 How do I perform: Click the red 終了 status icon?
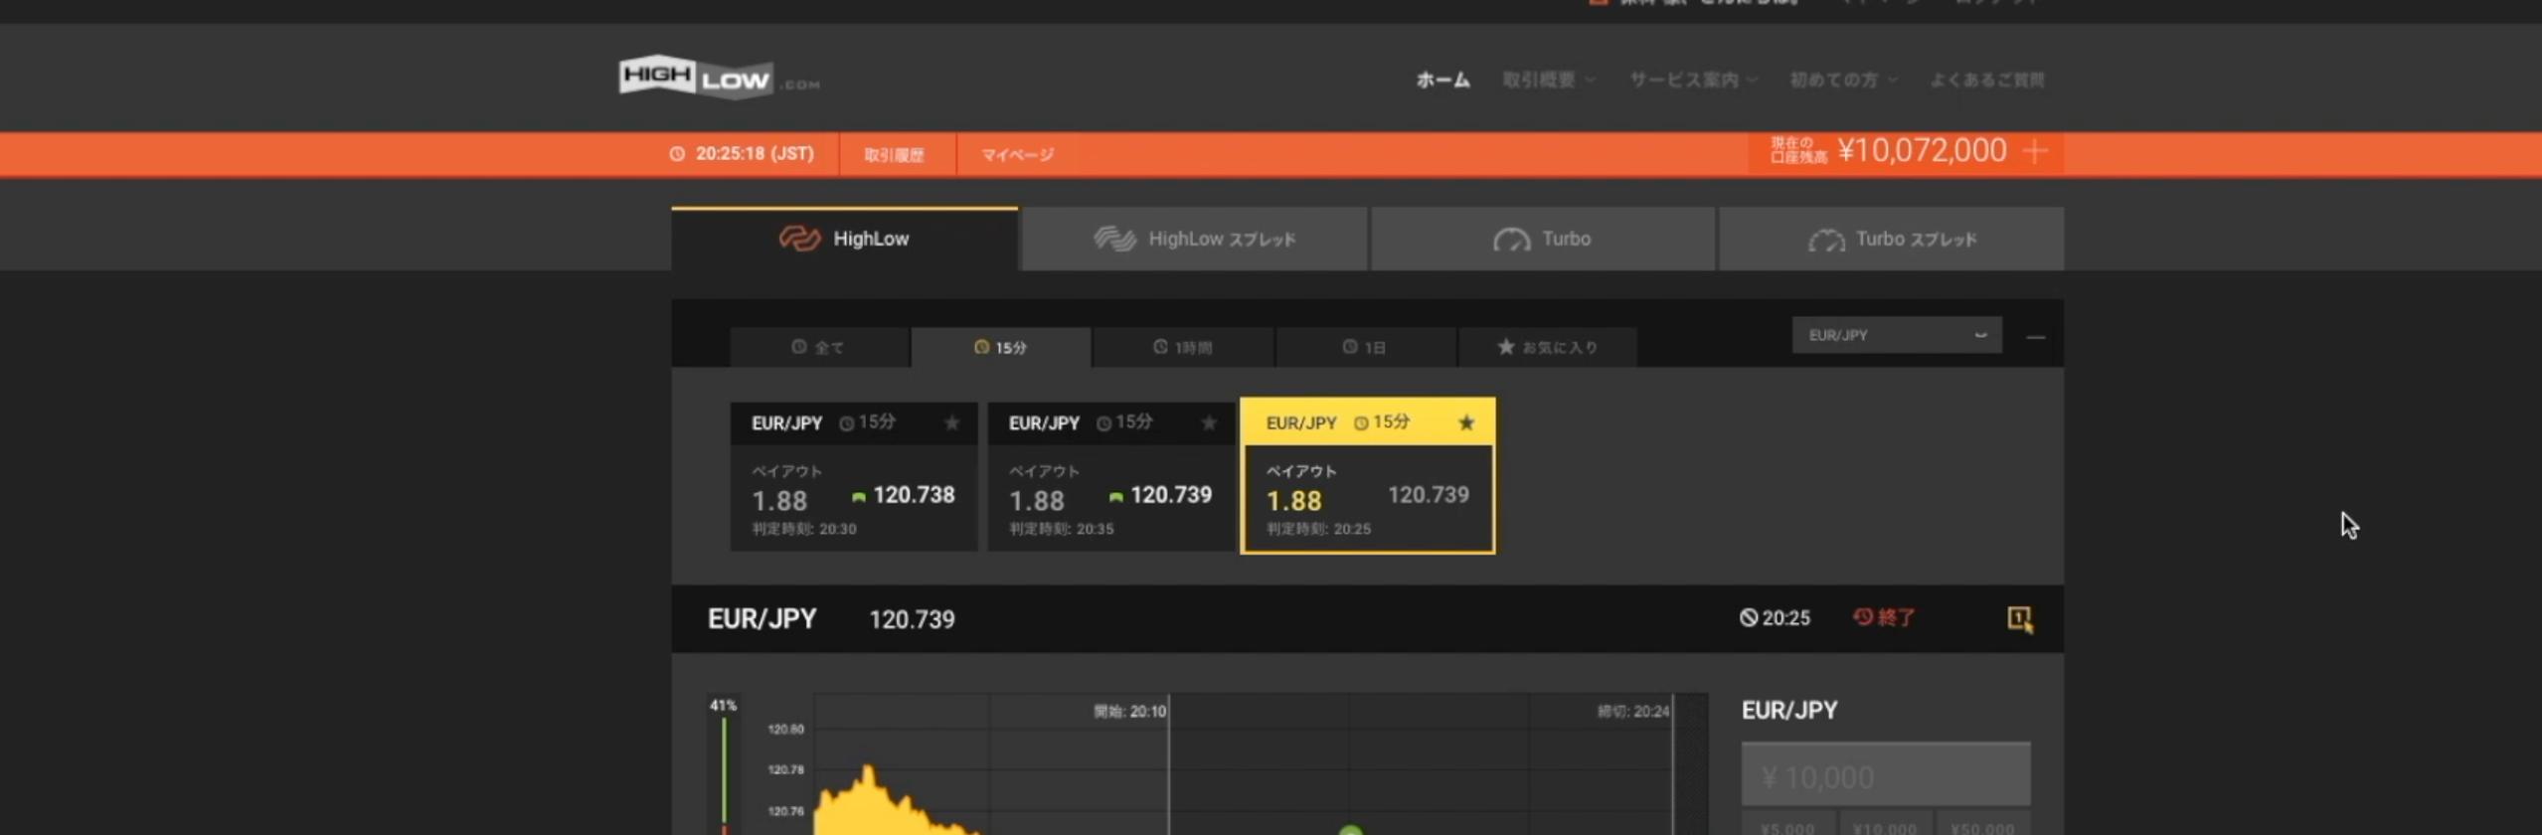click(x=1863, y=617)
